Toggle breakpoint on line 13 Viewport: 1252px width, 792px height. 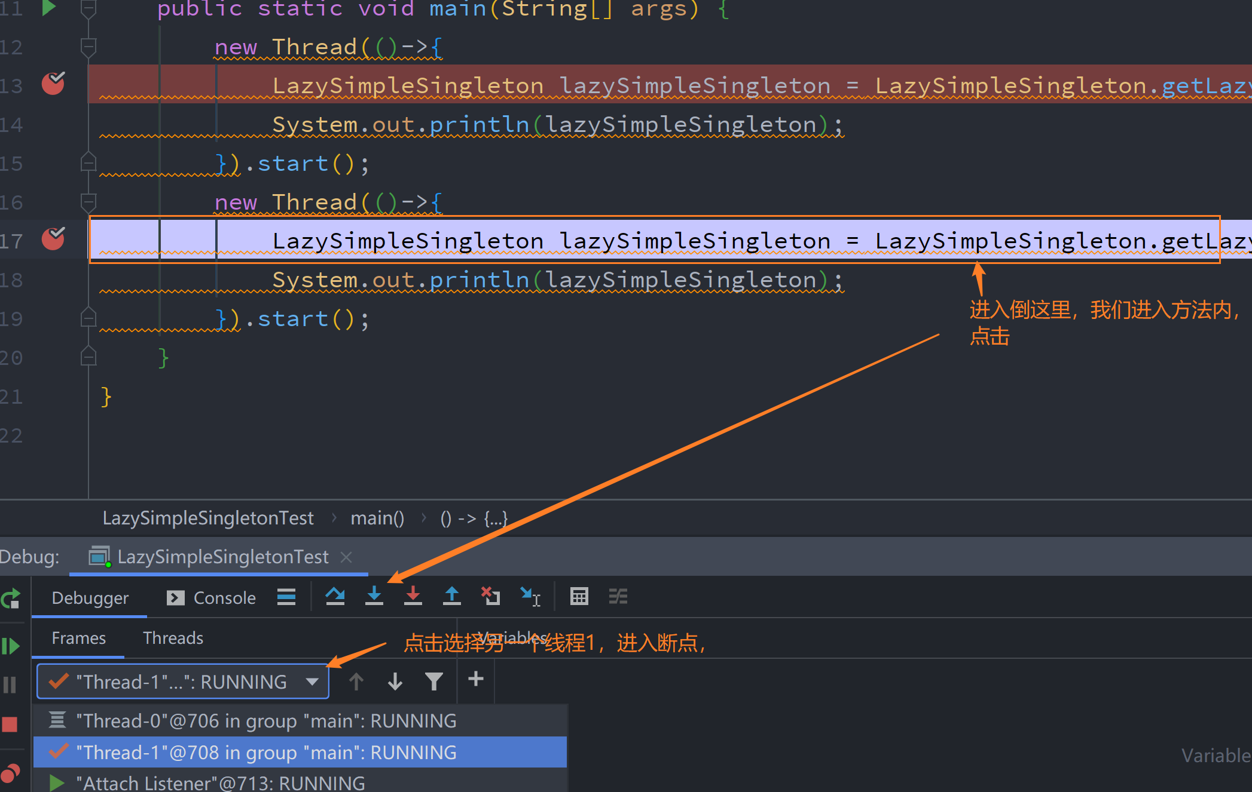(53, 84)
